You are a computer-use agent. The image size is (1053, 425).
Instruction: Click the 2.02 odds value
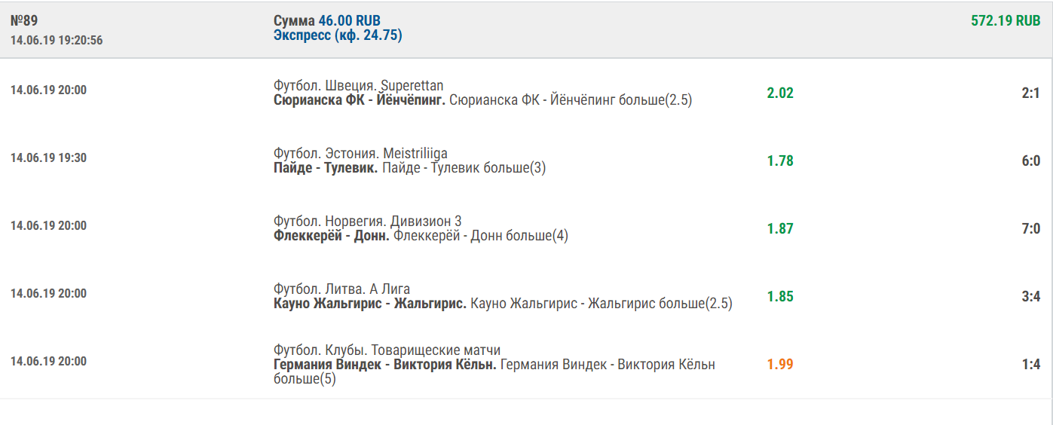pos(780,93)
